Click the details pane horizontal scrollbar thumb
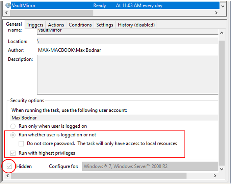This screenshot has height=185, width=231. tap(99, 176)
